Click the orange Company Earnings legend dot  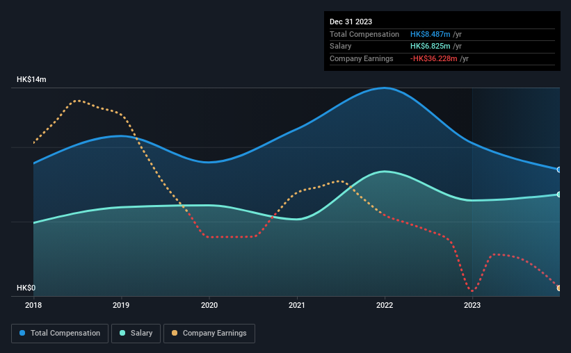coord(175,333)
